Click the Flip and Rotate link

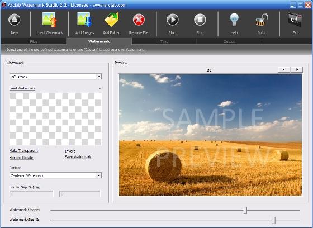(x=21, y=158)
